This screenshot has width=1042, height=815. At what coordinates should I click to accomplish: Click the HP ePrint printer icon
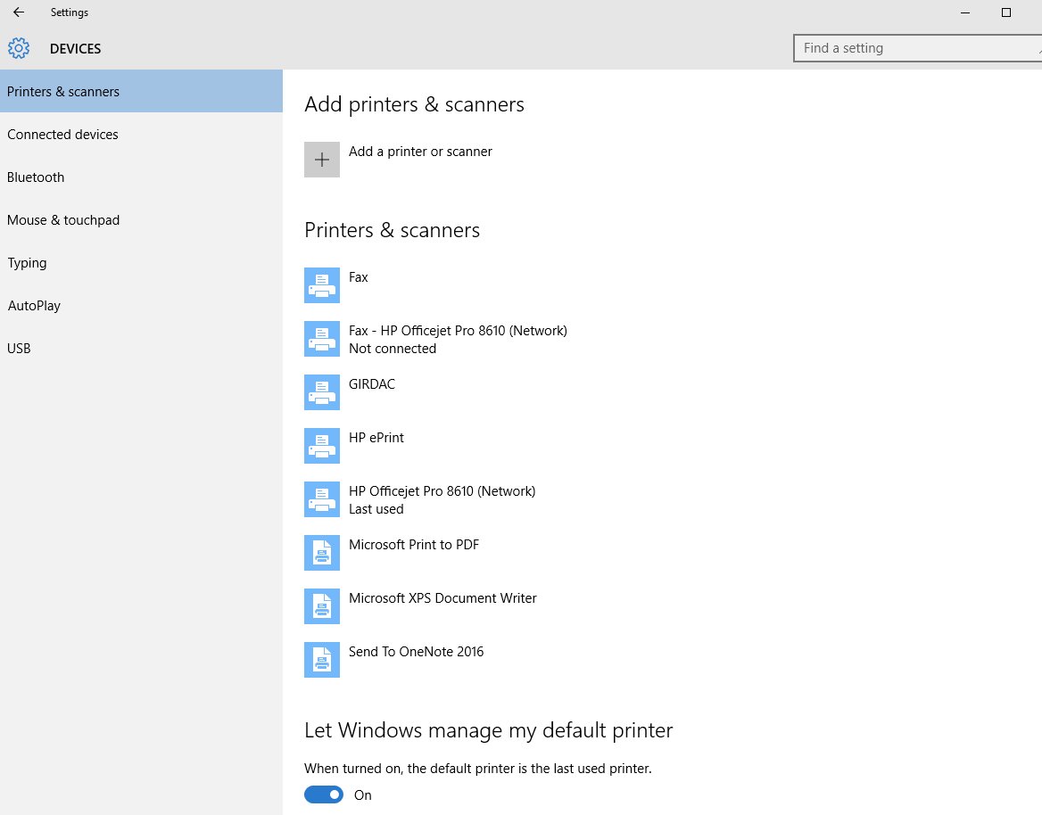(x=322, y=446)
